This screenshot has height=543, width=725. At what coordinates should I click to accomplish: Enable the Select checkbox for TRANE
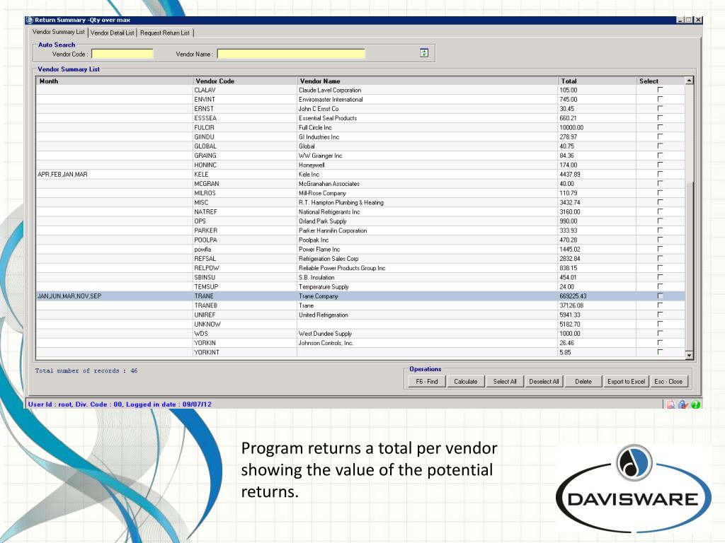(660, 296)
